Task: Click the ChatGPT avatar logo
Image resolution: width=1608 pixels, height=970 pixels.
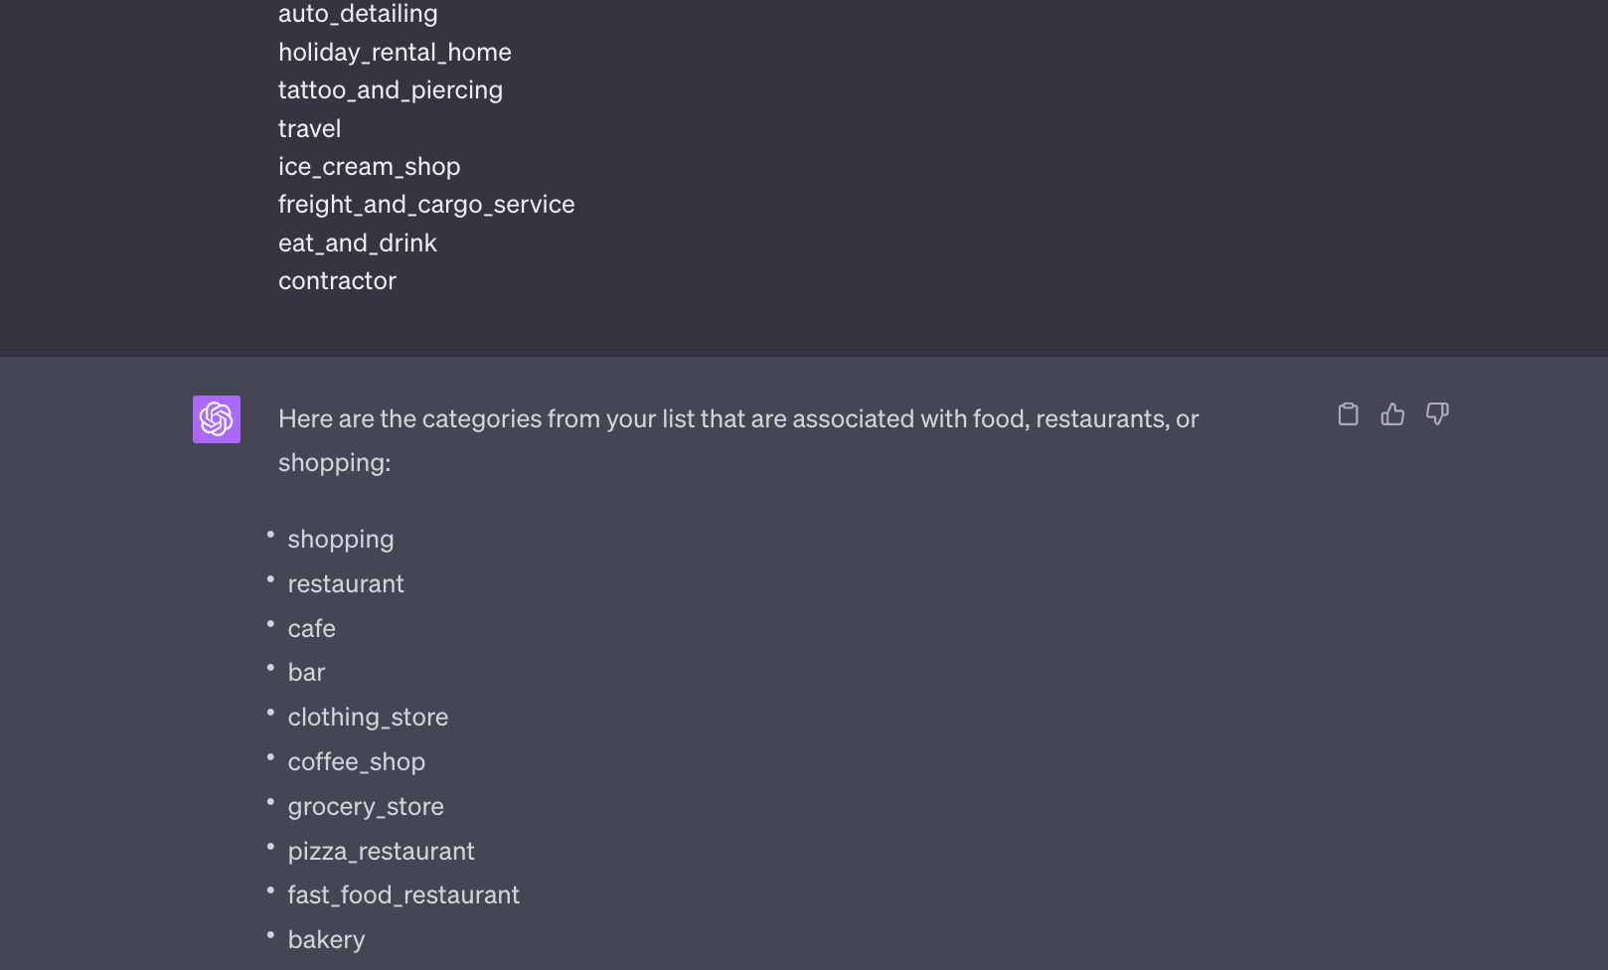Action: click(x=217, y=419)
